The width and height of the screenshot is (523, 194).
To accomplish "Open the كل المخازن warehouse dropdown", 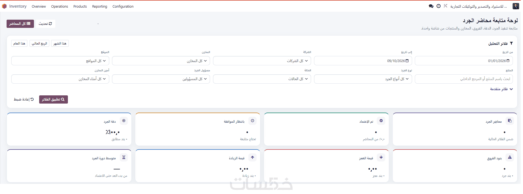I will point(161,61).
